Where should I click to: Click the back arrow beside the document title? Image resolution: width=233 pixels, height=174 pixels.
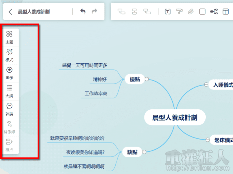[x=10, y=12]
